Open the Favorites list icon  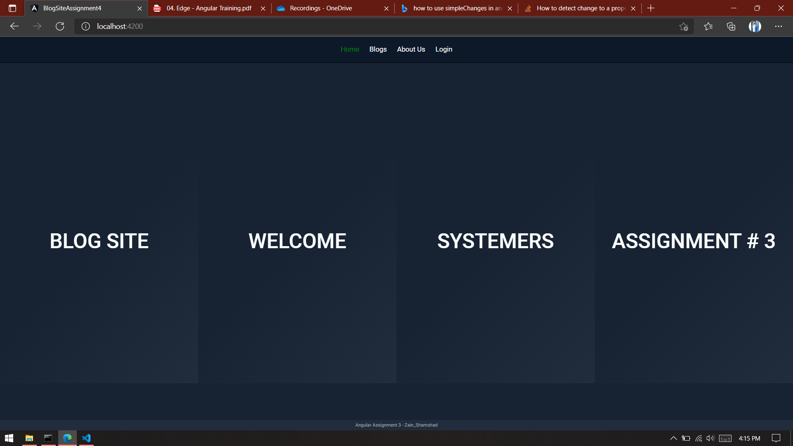(708, 26)
